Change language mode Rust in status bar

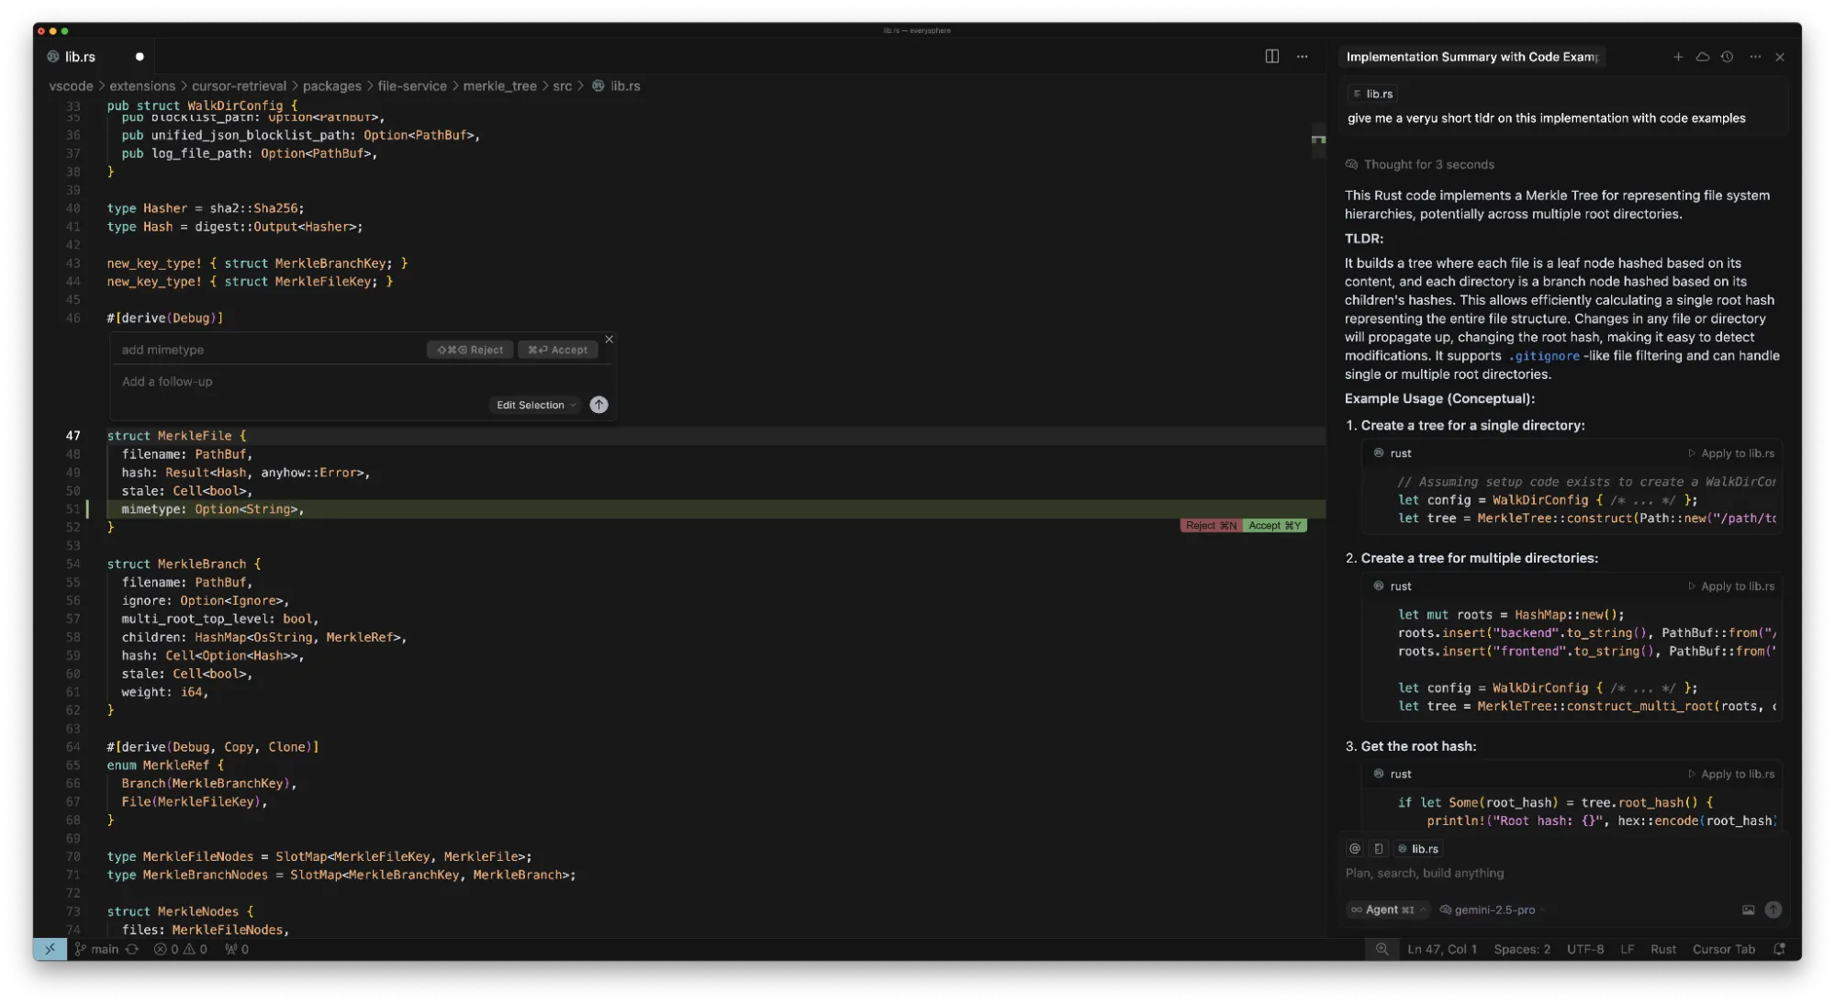(x=1662, y=949)
